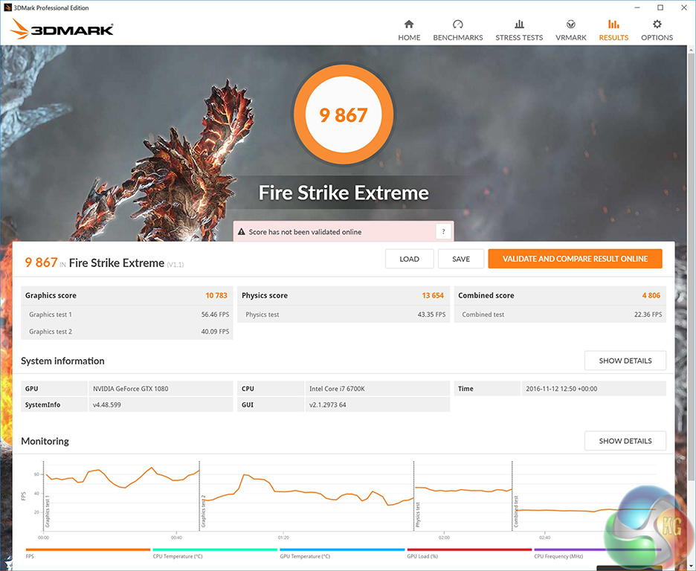Open Benchmarks gauge icon
696x571 pixels.
(457, 24)
